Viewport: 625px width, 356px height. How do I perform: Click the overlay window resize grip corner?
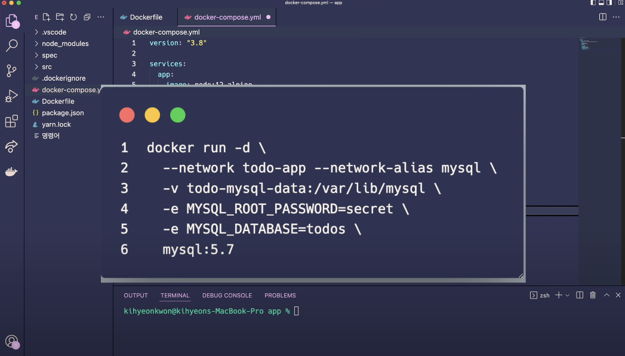(x=521, y=275)
